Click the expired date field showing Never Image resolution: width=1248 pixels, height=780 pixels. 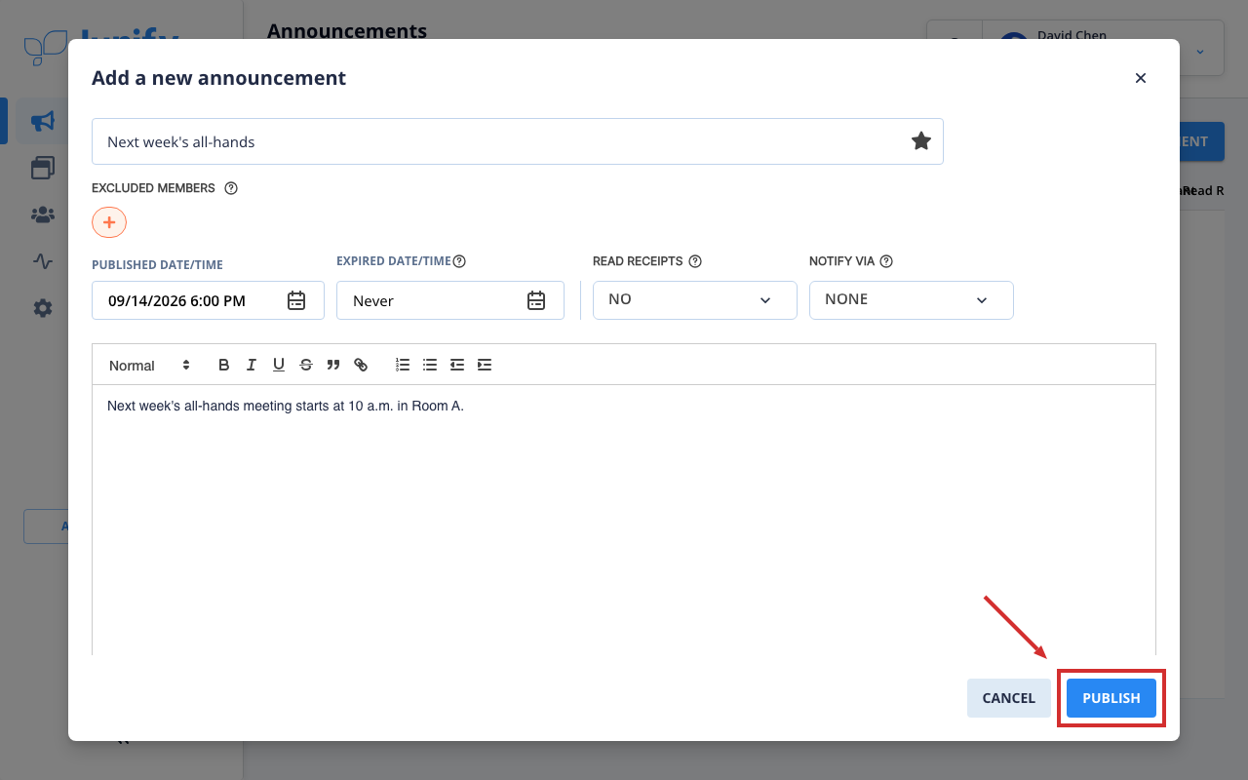[x=450, y=300]
